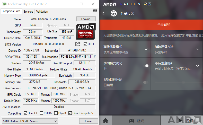This screenshot has height=125, width=203.
Task: Click the BIOS Version field
Action: (x=48, y=44)
